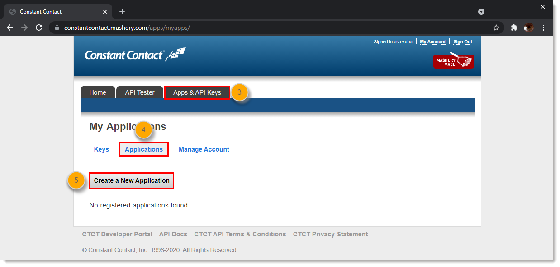Open the API Docs footer link
The image size is (560, 267).
[x=173, y=234]
